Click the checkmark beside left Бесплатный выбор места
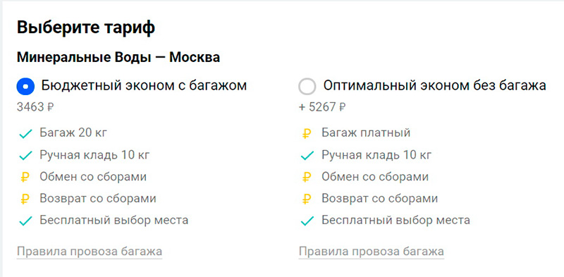Screen dimensions: 564x277 [x=25, y=221]
